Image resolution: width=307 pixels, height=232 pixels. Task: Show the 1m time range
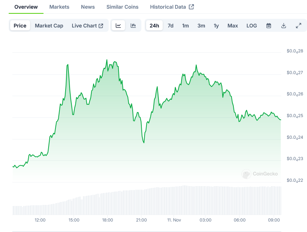point(185,26)
